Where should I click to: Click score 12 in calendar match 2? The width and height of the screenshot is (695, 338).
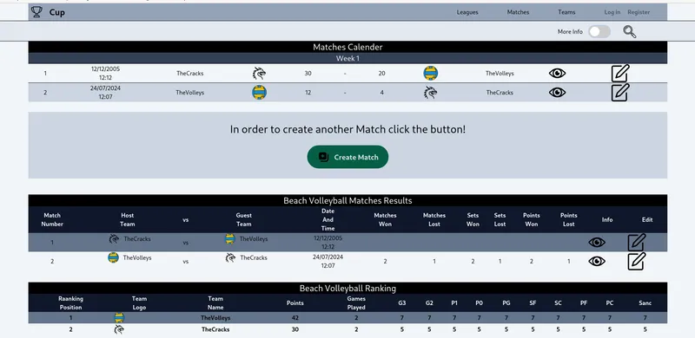pos(308,93)
